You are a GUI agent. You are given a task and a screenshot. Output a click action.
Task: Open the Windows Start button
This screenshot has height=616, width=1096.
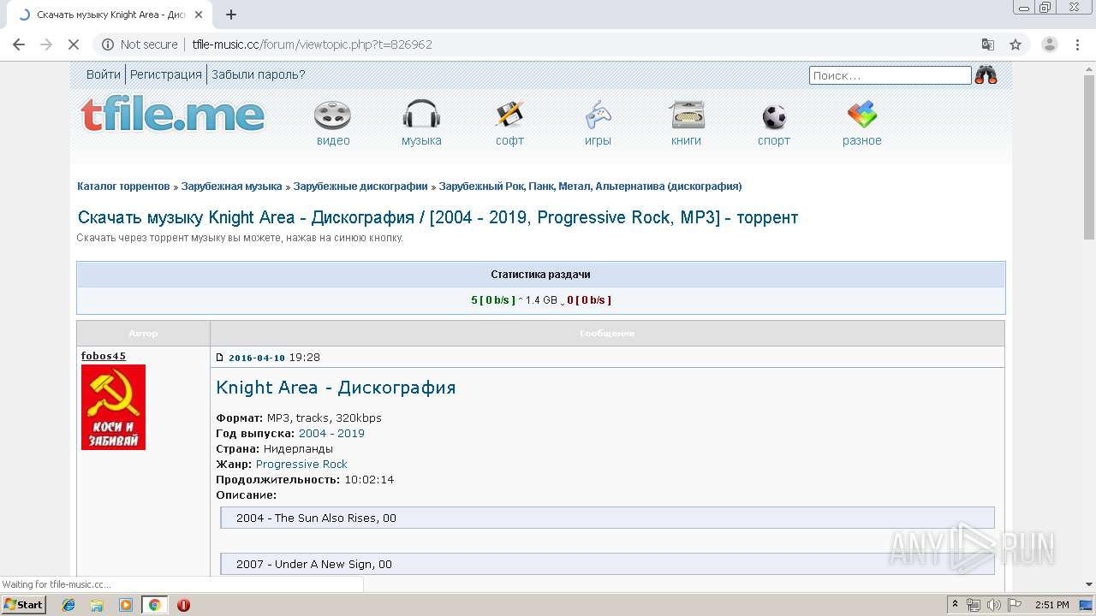24,604
